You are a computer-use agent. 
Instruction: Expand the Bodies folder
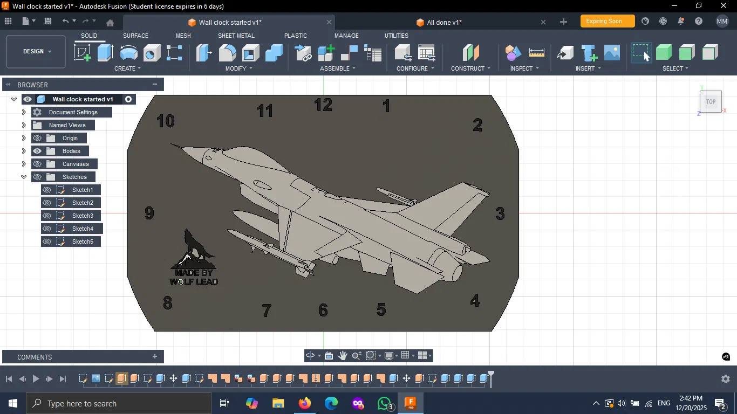[x=24, y=151]
